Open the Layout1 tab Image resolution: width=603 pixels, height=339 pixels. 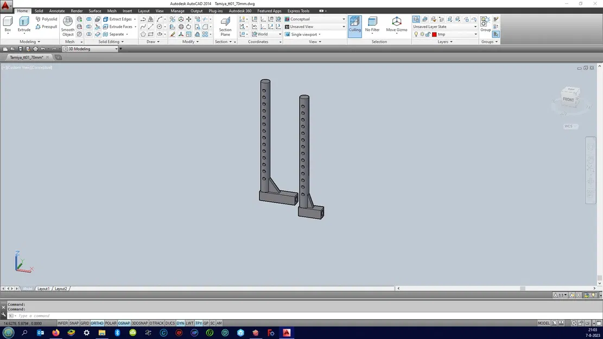click(43, 289)
